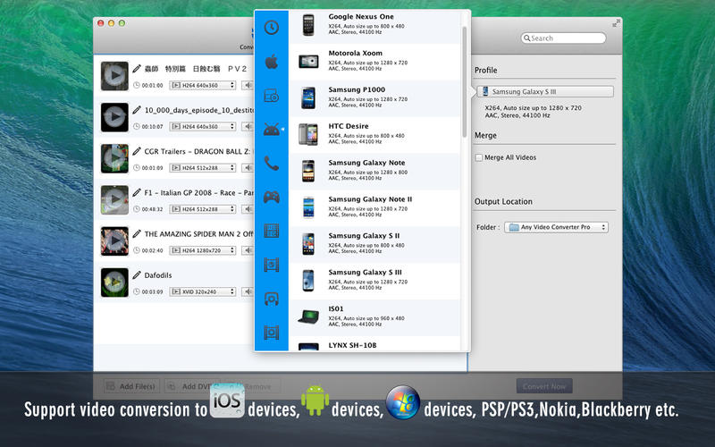715x447 pixels.
Task: Open the game console category
Action: pyautogui.click(x=271, y=197)
